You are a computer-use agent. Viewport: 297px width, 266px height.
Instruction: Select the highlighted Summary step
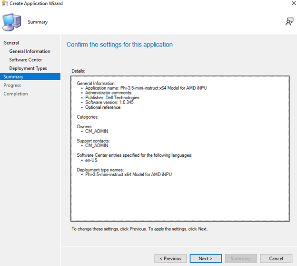(13, 77)
